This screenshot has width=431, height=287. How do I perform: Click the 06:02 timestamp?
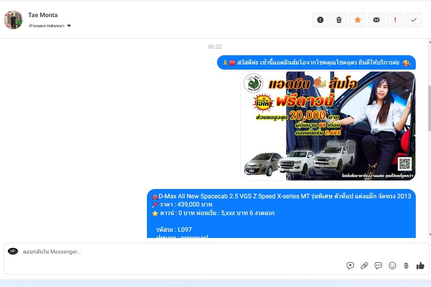(215, 47)
